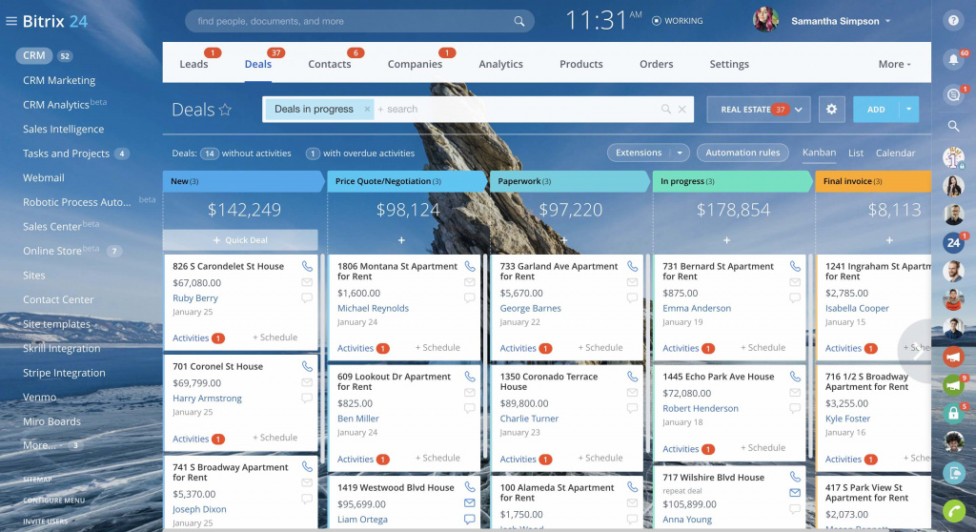Viewport: 976px width, 532px height.
Task: Click the hamburger menu next to Bitrix 24
Action: coord(11,21)
